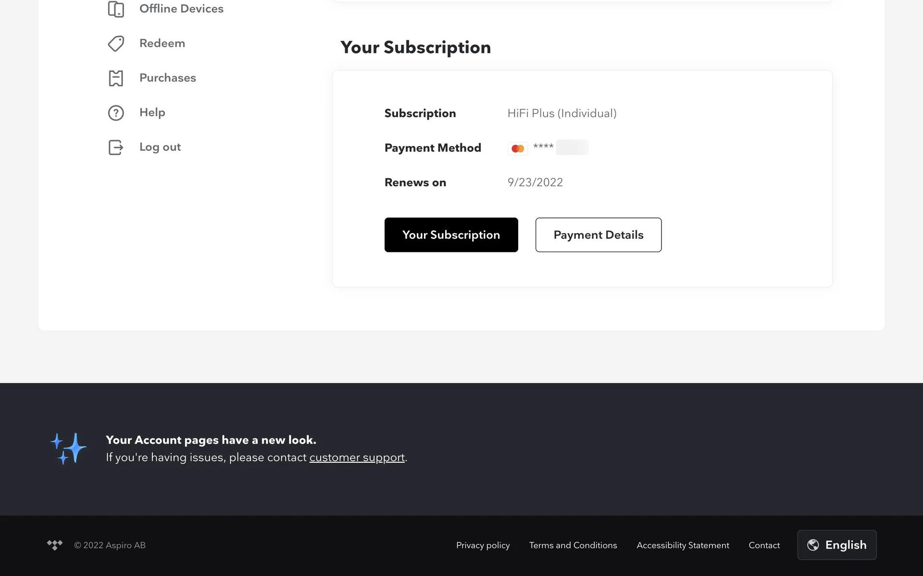Click the Redeem tag icon

tap(116, 44)
